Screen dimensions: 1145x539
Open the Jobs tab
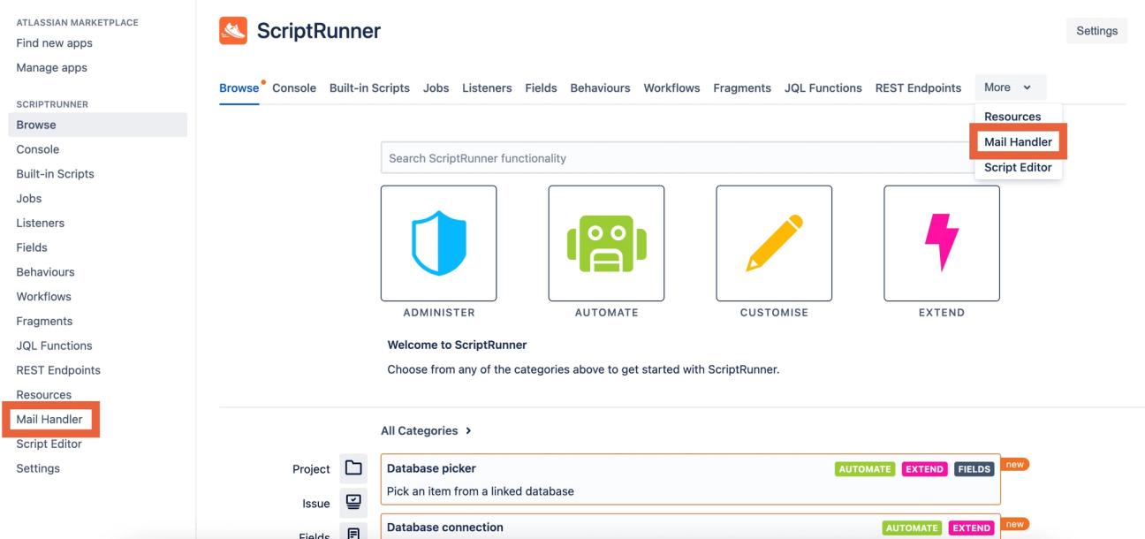[x=436, y=87]
